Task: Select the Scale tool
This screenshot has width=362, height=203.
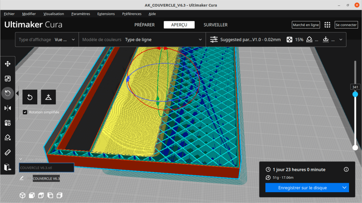Action: pos(8,79)
